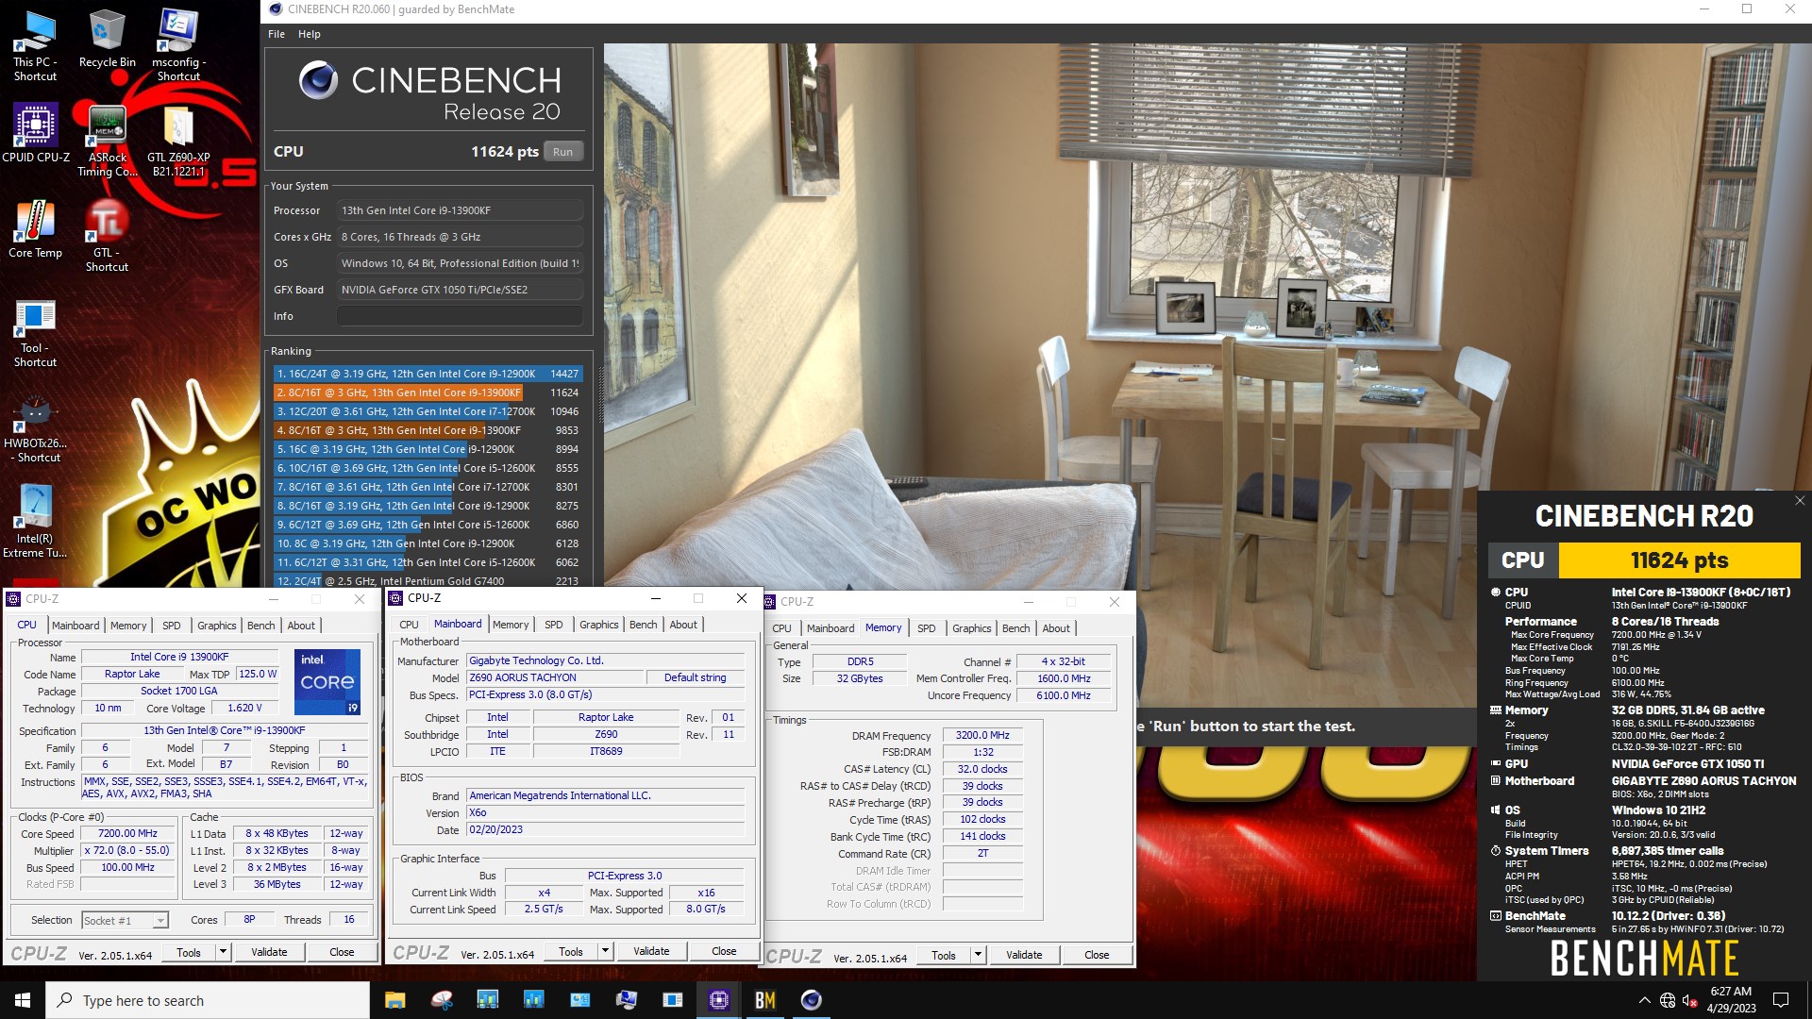This screenshot has height=1019, width=1812.
Task: Click the network globe tray icon
Action: pos(1668,1000)
